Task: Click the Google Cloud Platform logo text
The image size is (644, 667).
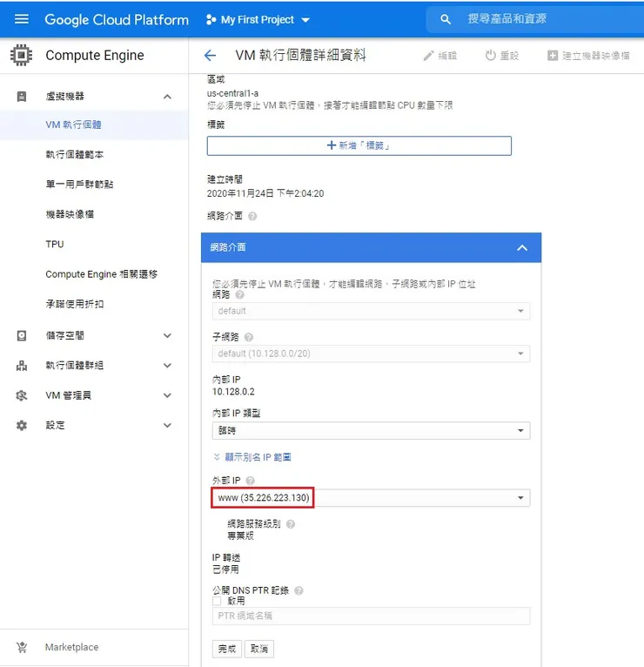Action: tap(117, 19)
